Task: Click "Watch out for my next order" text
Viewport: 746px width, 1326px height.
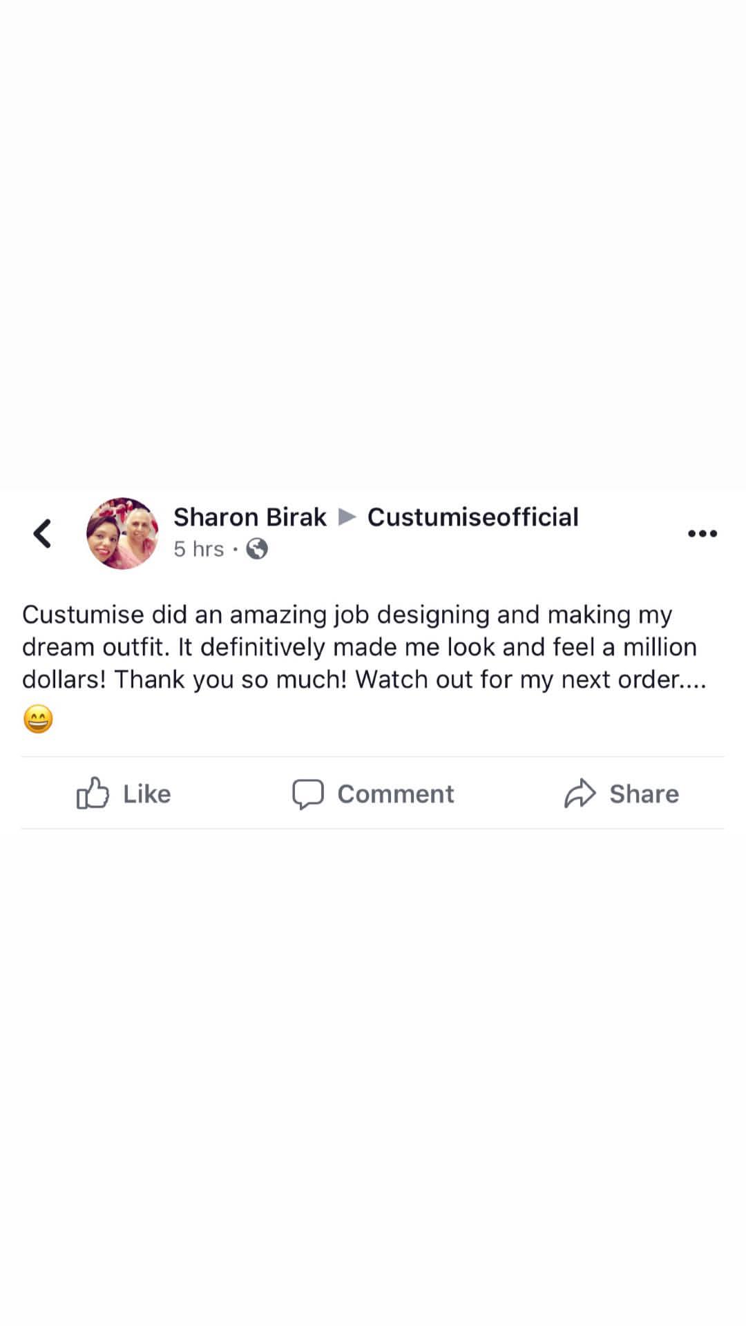Action: pos(518,680)
